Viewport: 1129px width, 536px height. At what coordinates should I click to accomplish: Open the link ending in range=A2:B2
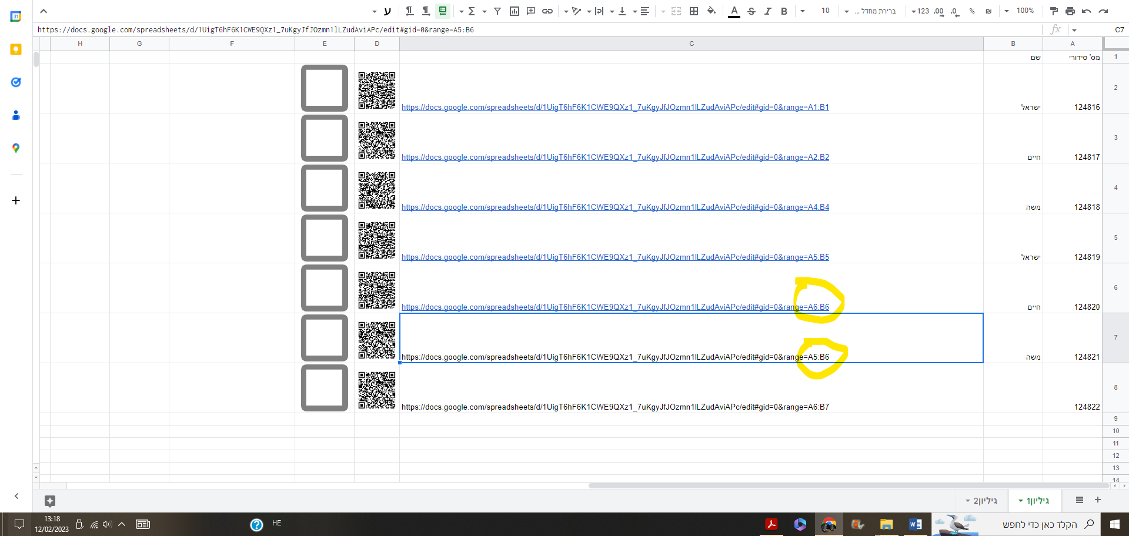click(615, 158)
